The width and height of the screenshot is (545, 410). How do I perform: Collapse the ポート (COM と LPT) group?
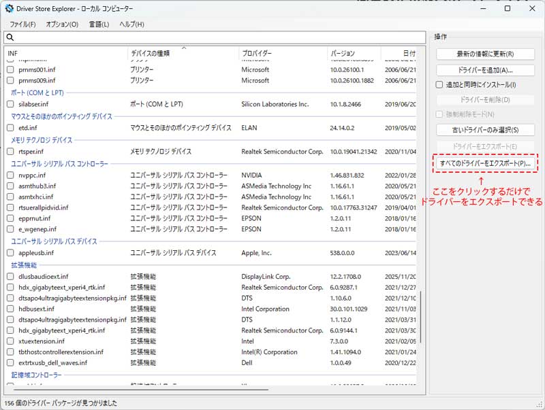coord(37,93)
